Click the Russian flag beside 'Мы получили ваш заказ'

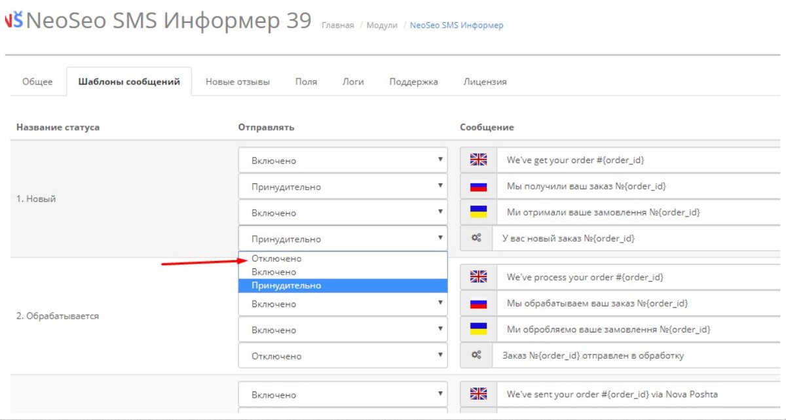(x=479, y=186)
